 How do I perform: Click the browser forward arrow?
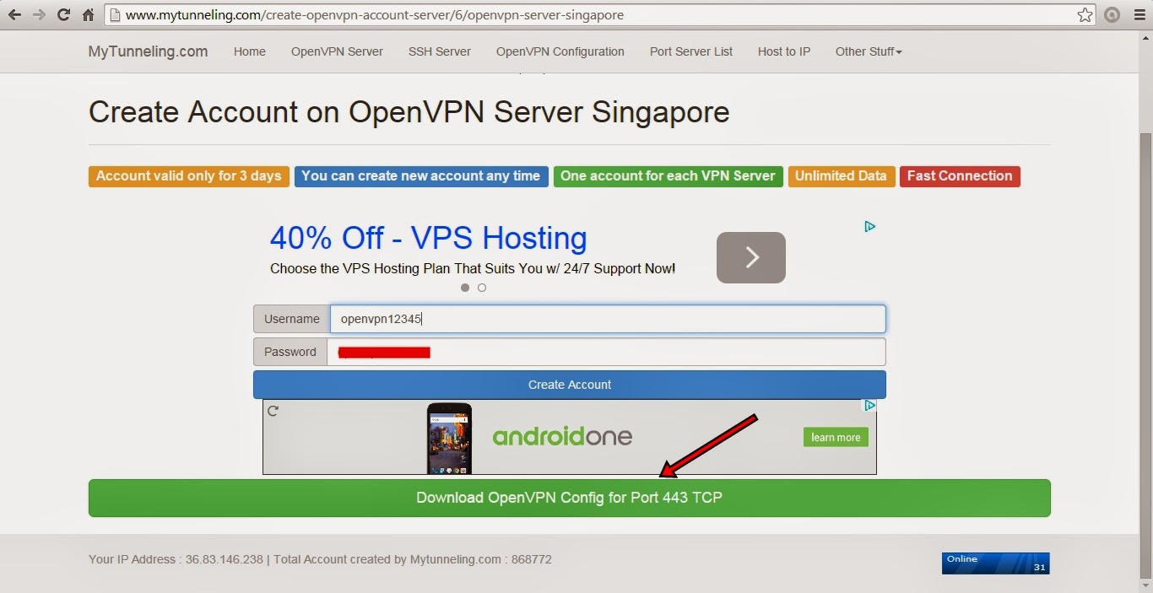point(39,15)
